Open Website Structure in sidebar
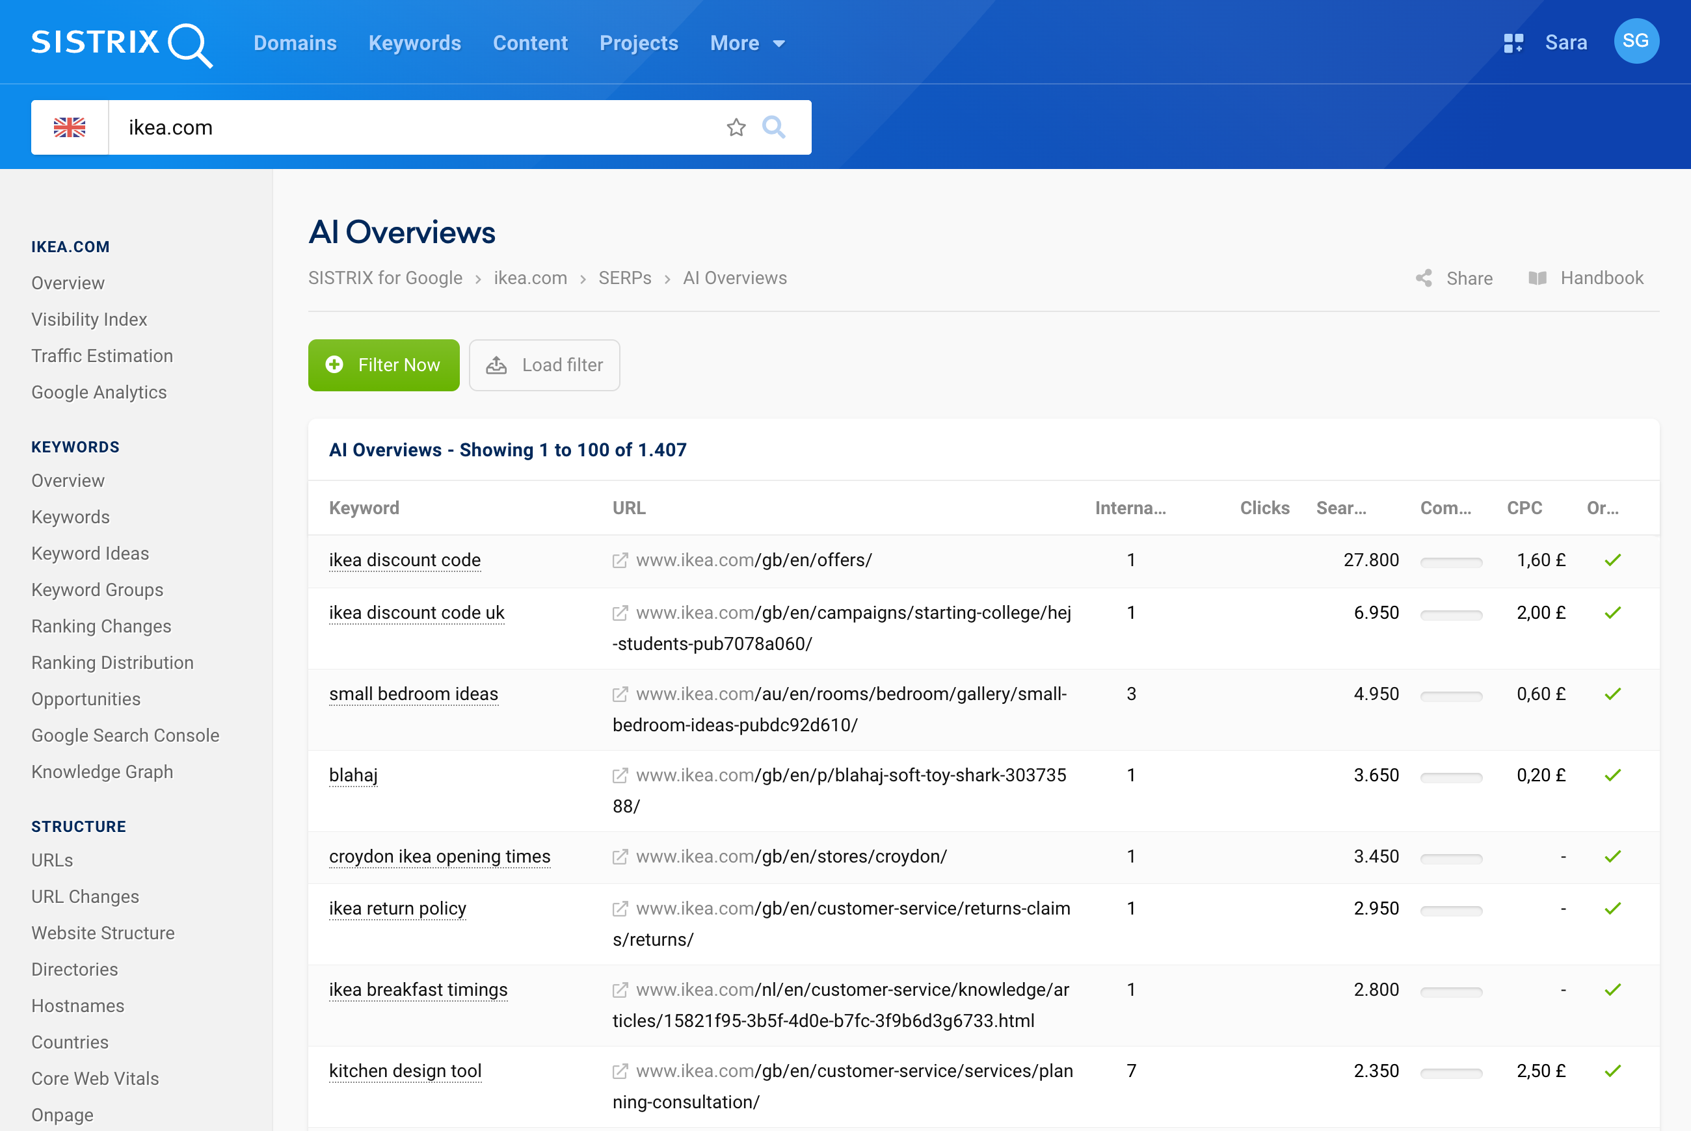The height and width of the screenshot is (1131, 1691). [x=103, y=933]
